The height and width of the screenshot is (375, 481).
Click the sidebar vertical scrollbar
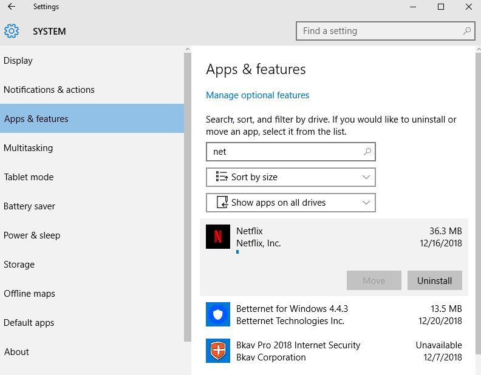(x=188, y=197)
